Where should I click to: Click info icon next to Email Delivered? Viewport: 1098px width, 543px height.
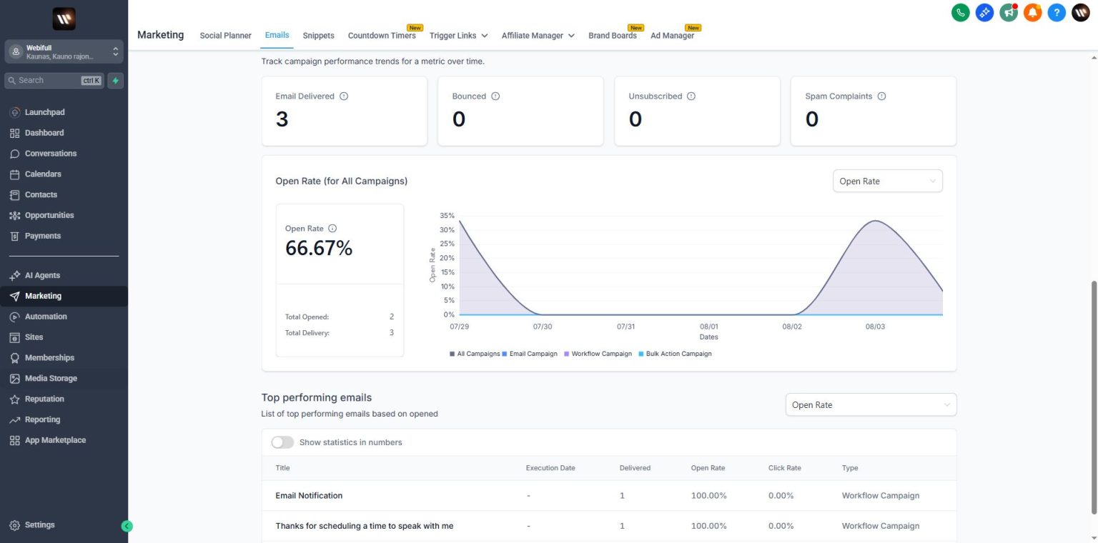click(x=344, y=96)
